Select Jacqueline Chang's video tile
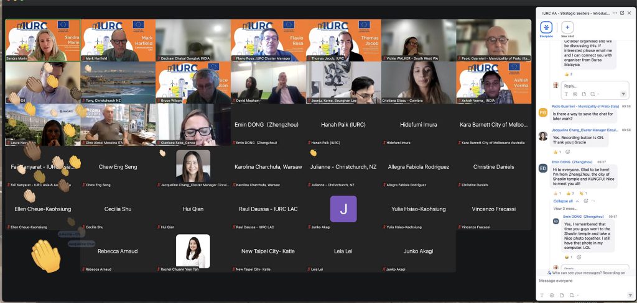This screenshot has height=303, width=637. [193, 166]
